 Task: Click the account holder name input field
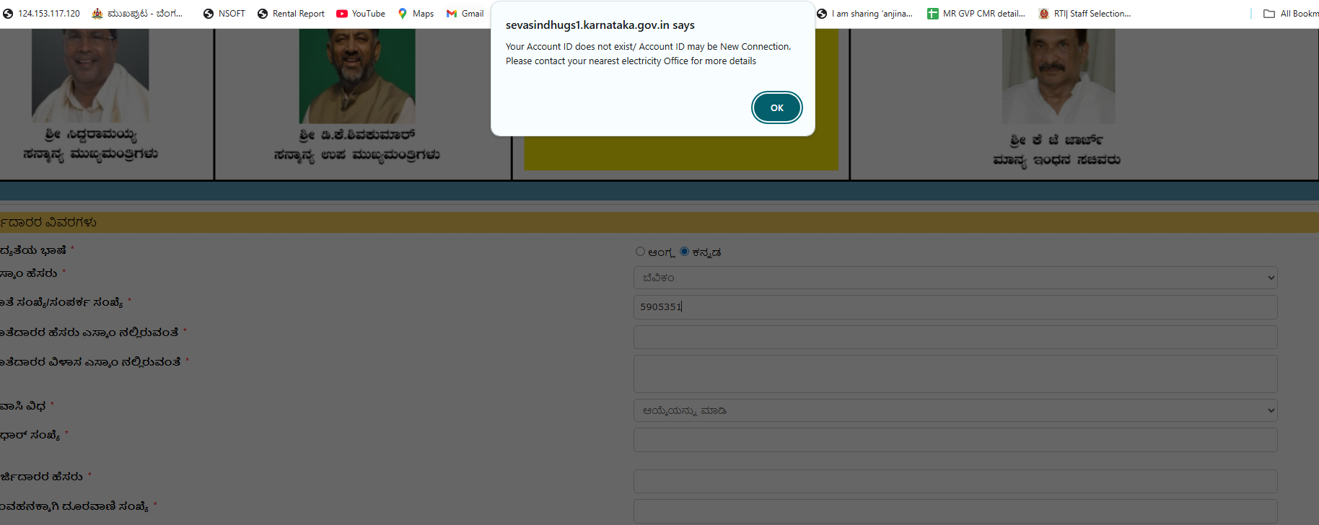955,337
